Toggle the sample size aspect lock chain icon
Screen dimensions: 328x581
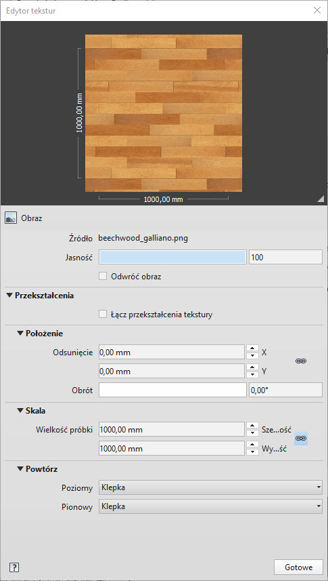point(301,439)
